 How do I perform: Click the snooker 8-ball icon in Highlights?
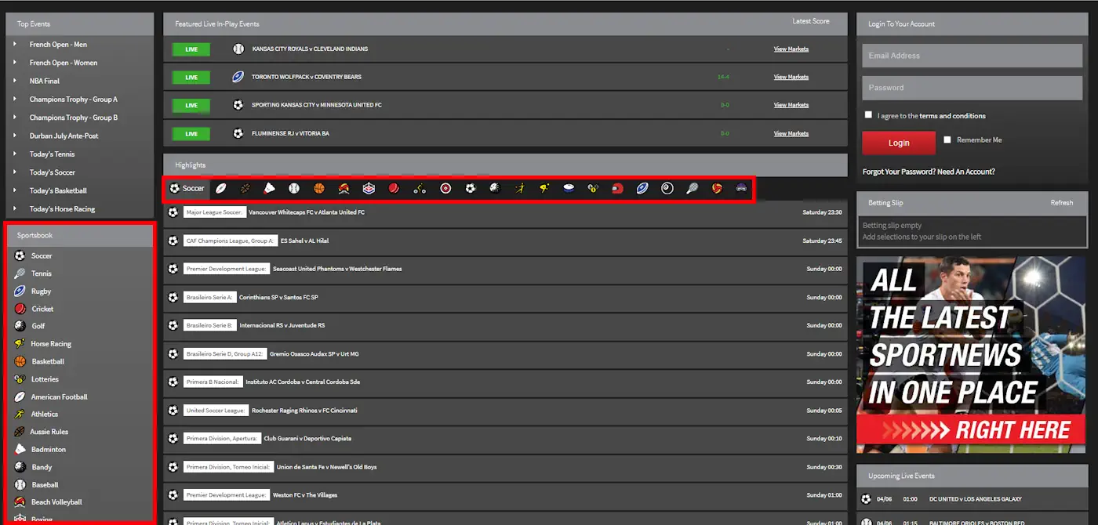(667, 188)
